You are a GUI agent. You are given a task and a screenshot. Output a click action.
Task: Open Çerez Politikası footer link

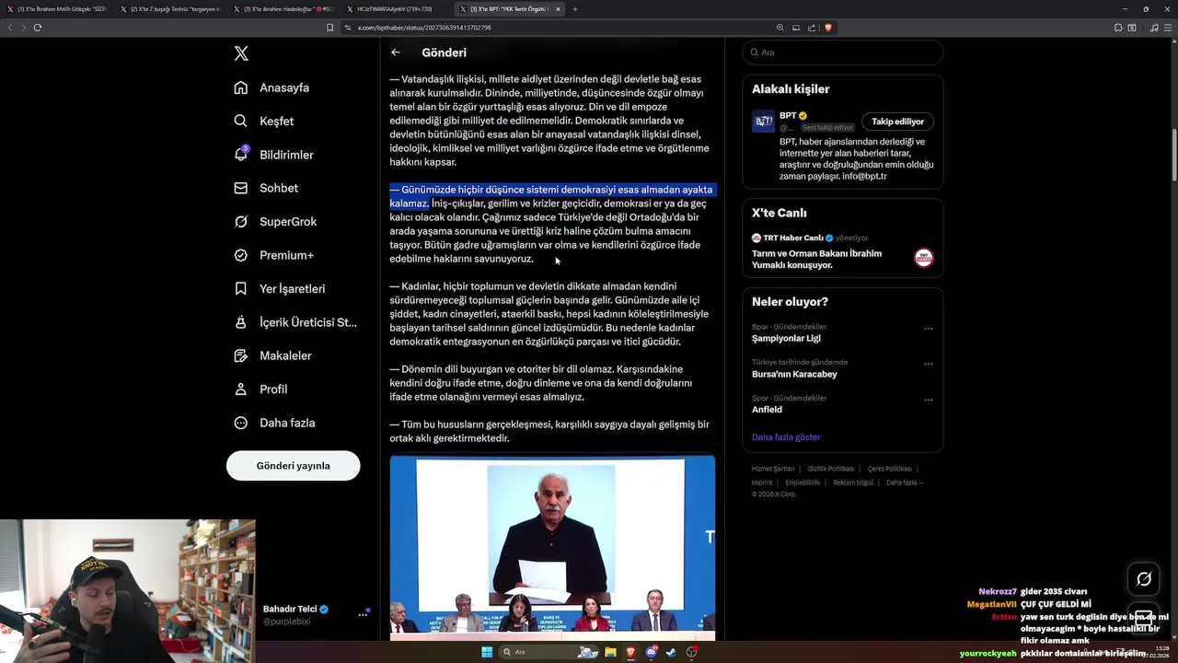(890, 469)
